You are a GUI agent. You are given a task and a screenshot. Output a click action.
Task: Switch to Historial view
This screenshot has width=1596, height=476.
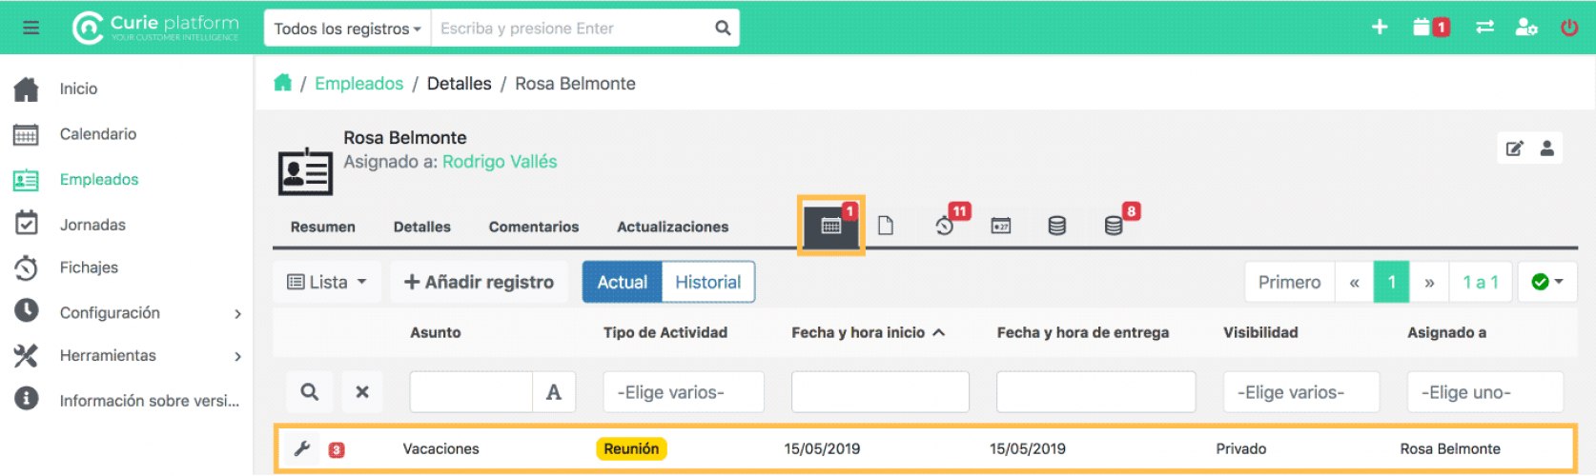pyautogui.click(x=707, y=282)
